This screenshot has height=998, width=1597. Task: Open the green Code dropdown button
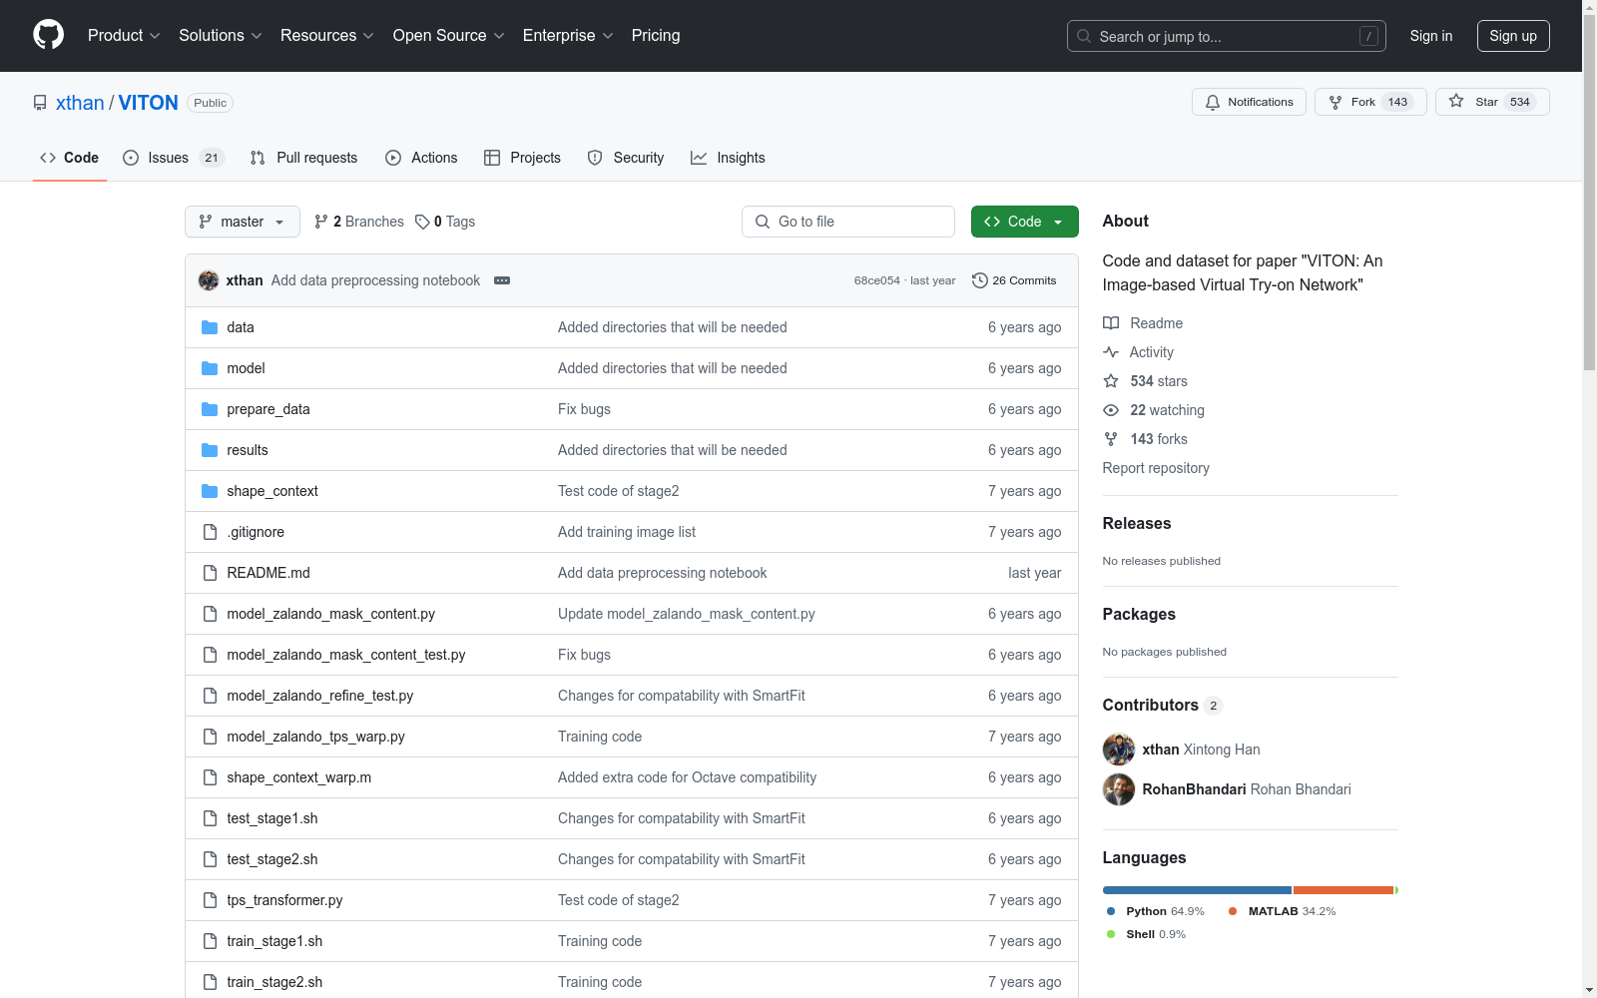click(1024, 222)
